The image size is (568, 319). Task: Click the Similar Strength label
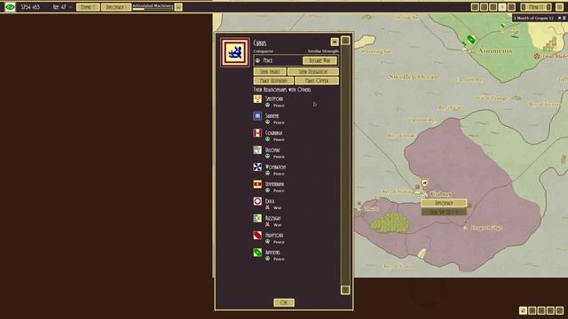[323, 51]
